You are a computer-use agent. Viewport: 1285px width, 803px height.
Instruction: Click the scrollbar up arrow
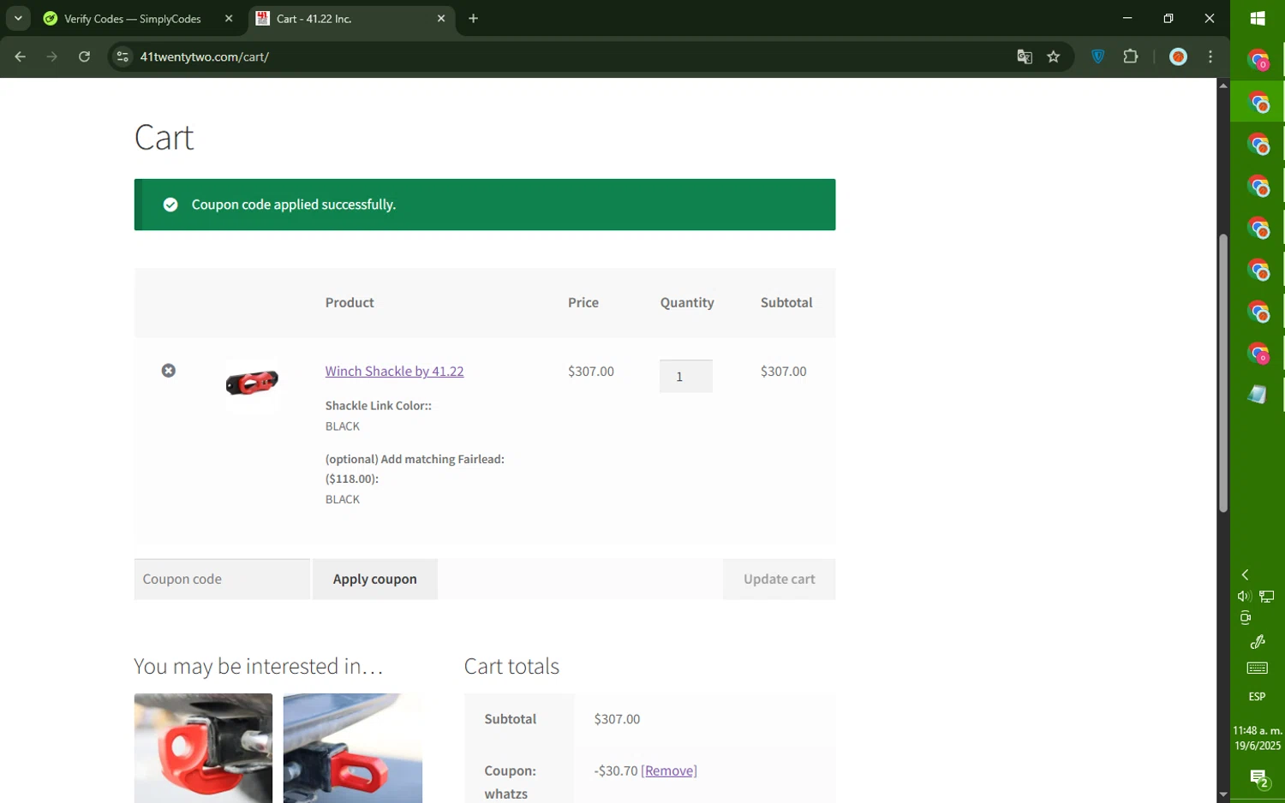point(1223,86)
